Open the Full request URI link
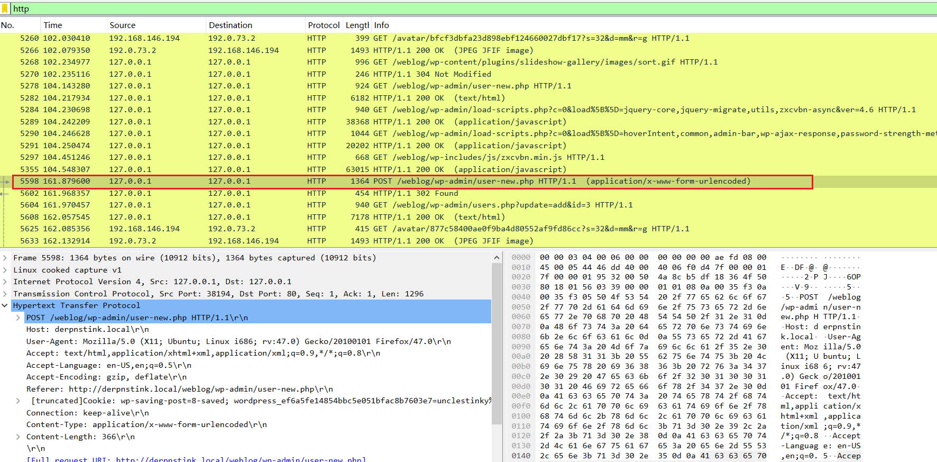 241,459
